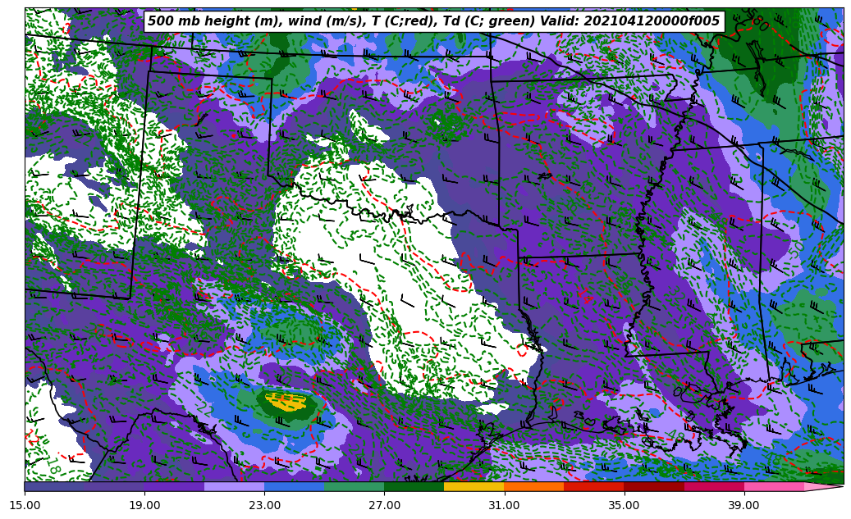Screen dimensions: 851x519
Task: Click the yellow segment of the colorbar
Action: pos(474,486)
